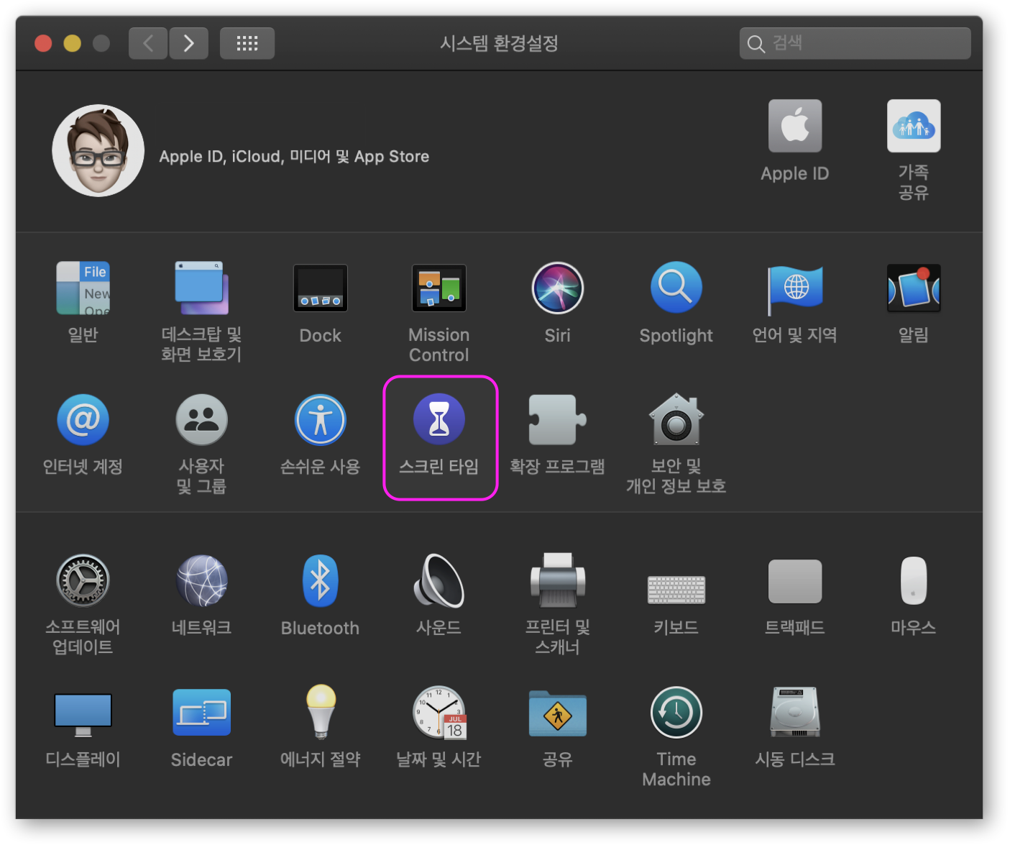Open the Dock preferences pane
1010x845 pixels.
point(321,288)
